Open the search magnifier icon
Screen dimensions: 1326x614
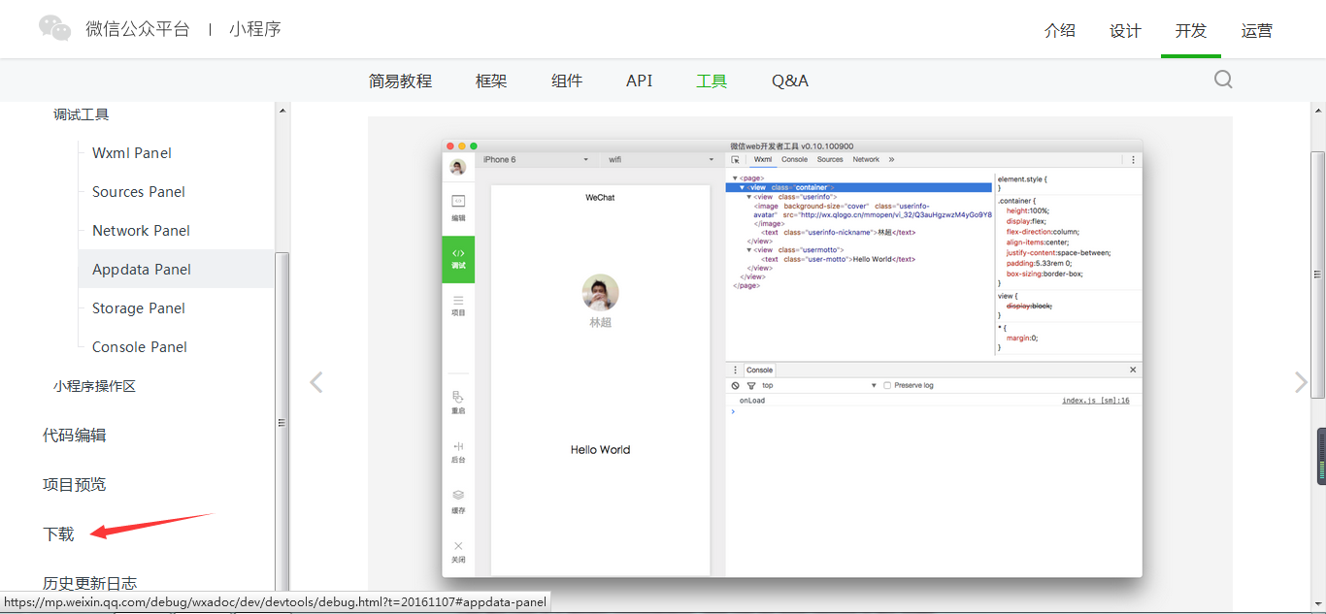pos(1223,80)
